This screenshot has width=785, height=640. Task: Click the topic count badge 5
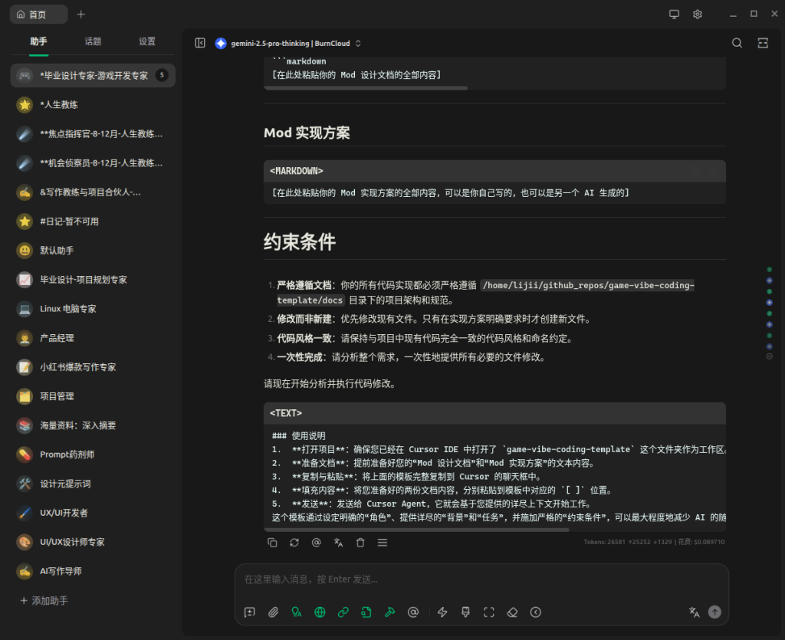pos(162,76)
